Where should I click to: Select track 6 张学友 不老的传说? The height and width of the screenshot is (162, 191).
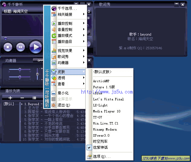click(x=54, y=124)
